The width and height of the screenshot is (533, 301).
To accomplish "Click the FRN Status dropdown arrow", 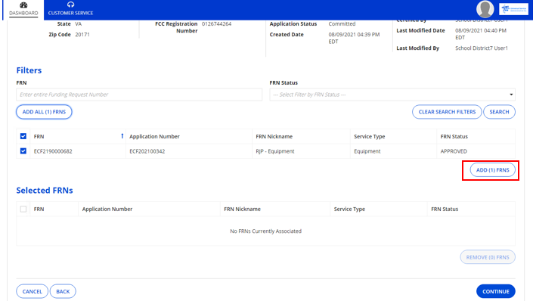I will [511, 95].
